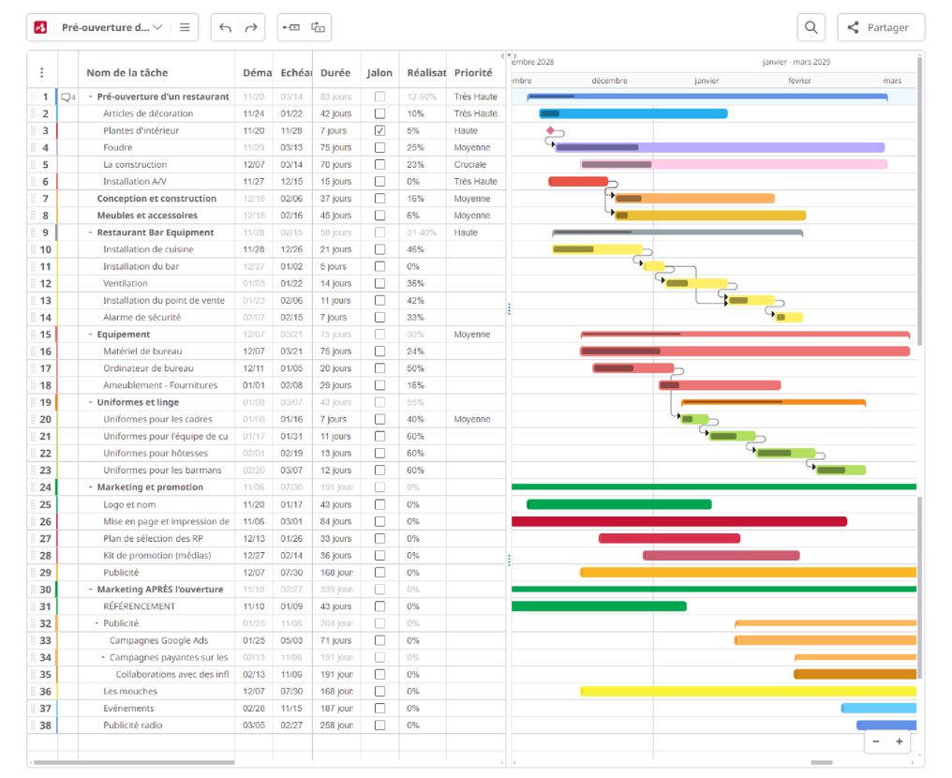Click the Partager share button
952x778 pixels.
(881, 27)
